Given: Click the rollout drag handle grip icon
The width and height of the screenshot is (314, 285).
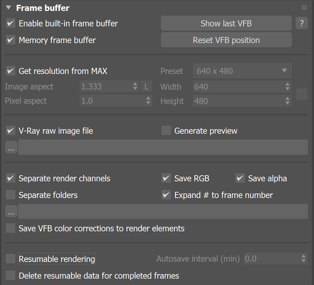Looking at the screenshot, I should tap(304, 8).
